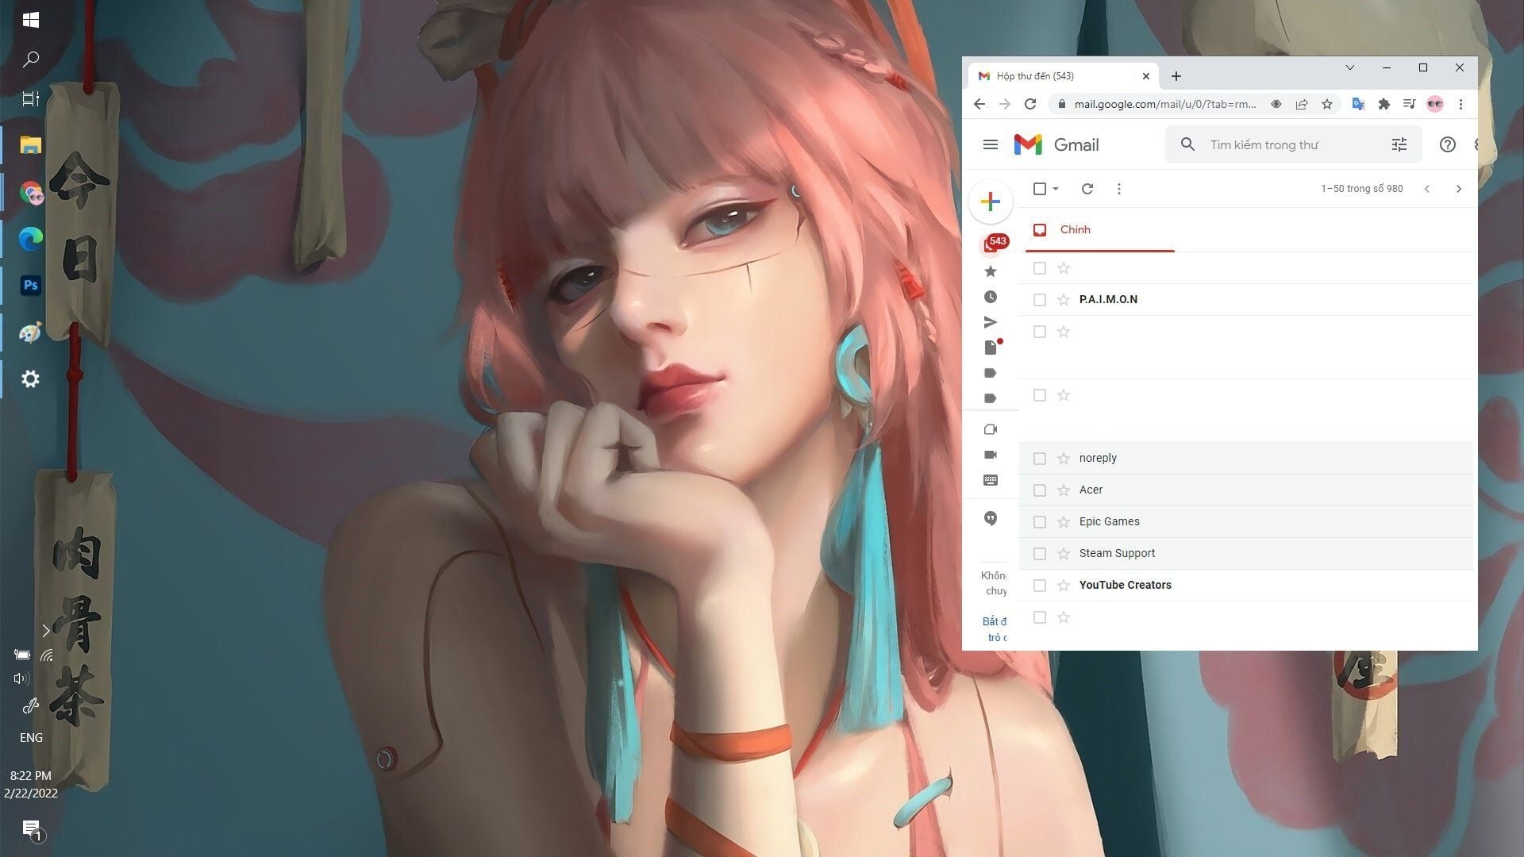Image resolution: width=1524 pixels, height=857 pixels.
Task: Open the Sent mail arrow icon
Action: coord(990,322)
